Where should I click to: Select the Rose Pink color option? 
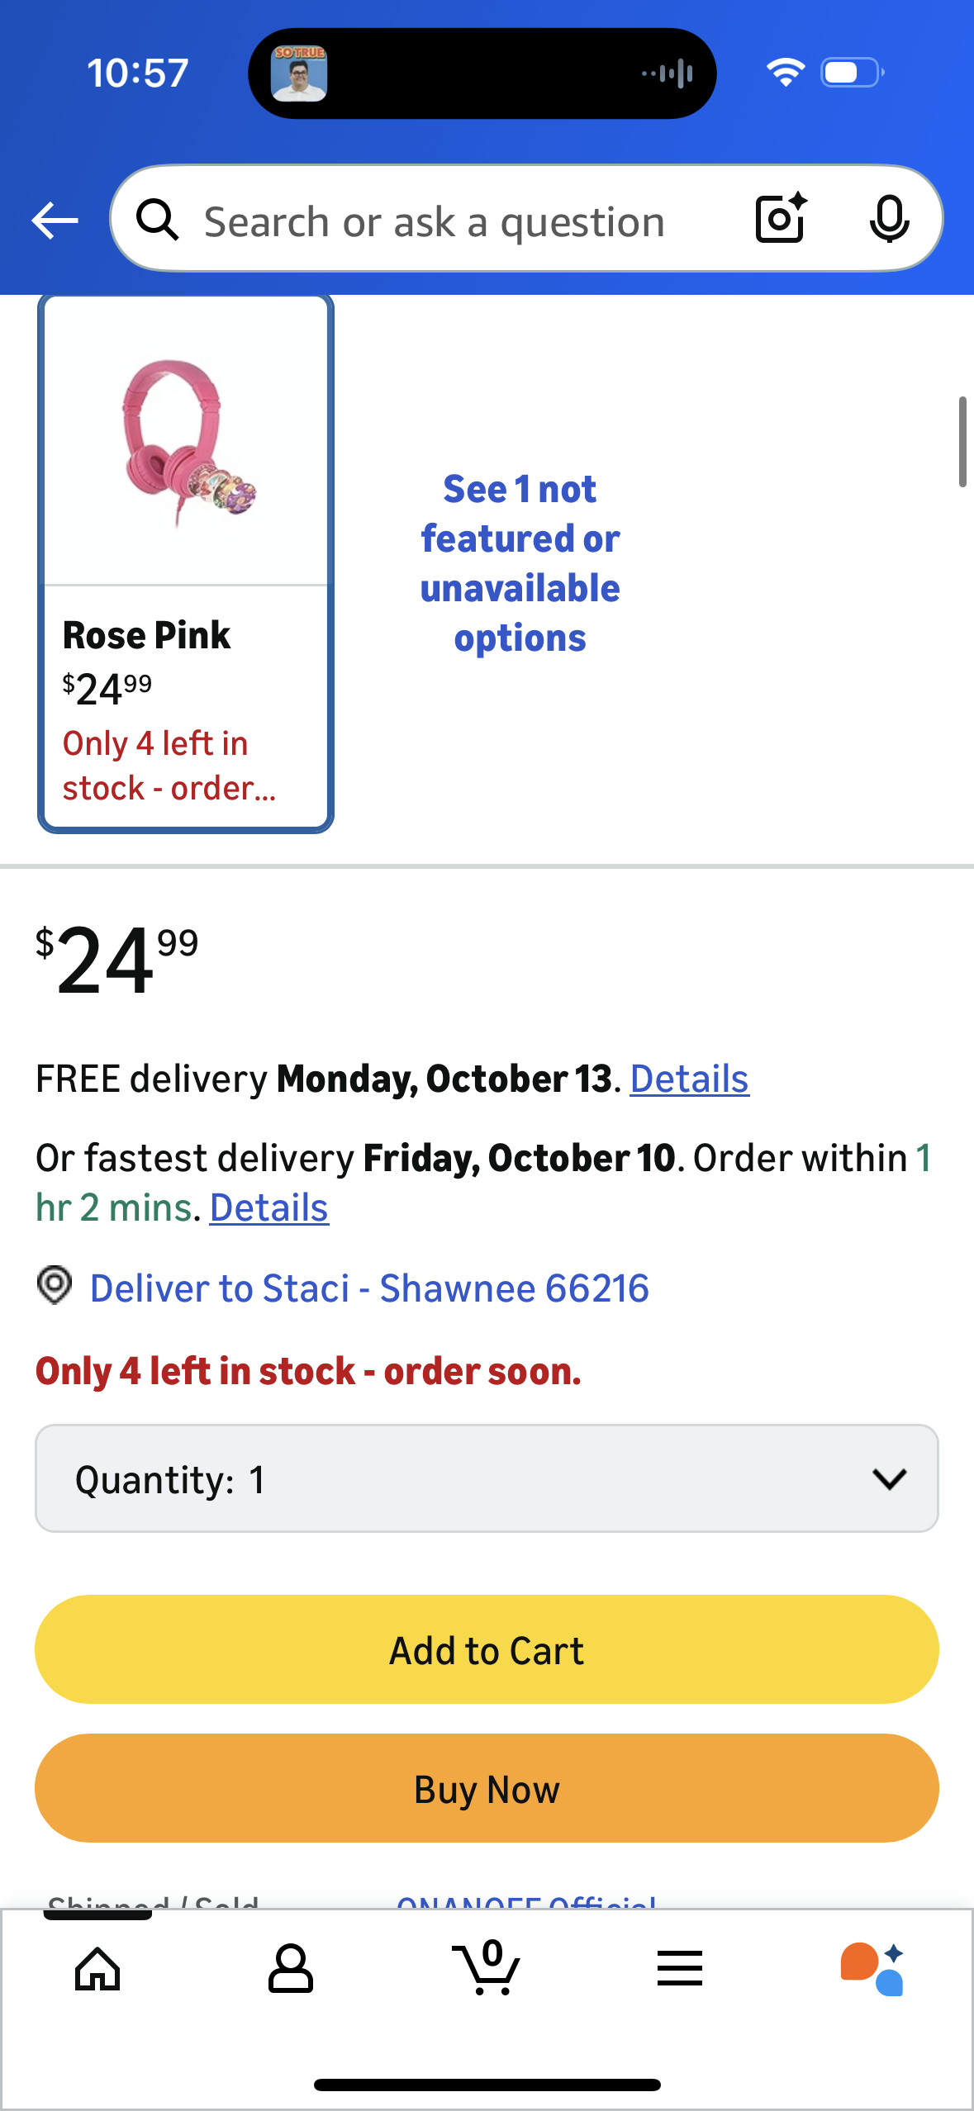coord(186,563)
